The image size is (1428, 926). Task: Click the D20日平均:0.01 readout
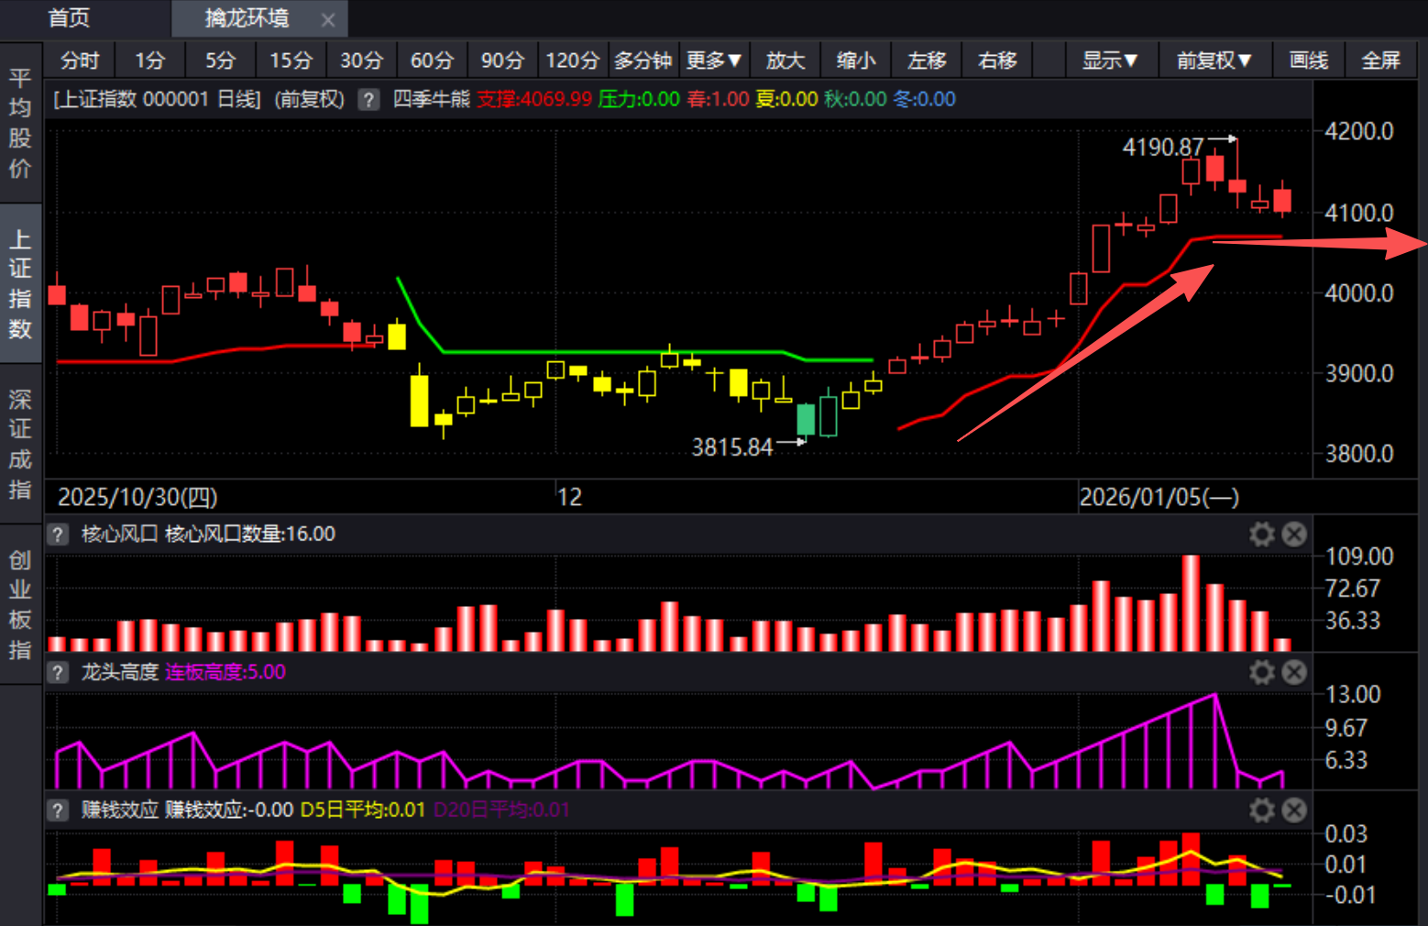coord(501,810)
